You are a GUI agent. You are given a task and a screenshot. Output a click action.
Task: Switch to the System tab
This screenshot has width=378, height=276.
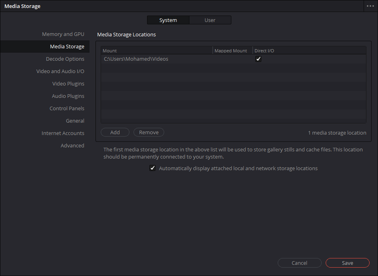click(x=168, y=20)
